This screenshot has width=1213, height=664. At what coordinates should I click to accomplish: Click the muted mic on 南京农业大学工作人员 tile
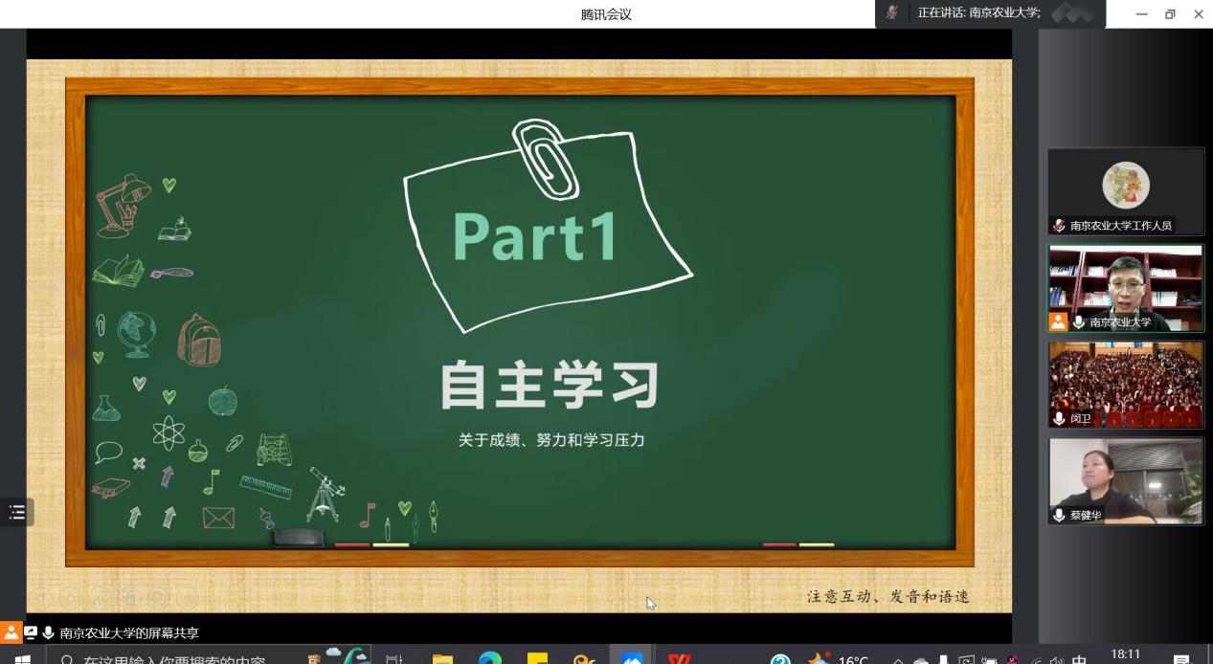pos(1059,226)
